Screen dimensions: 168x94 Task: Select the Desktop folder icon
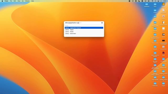tap(155, 29)
